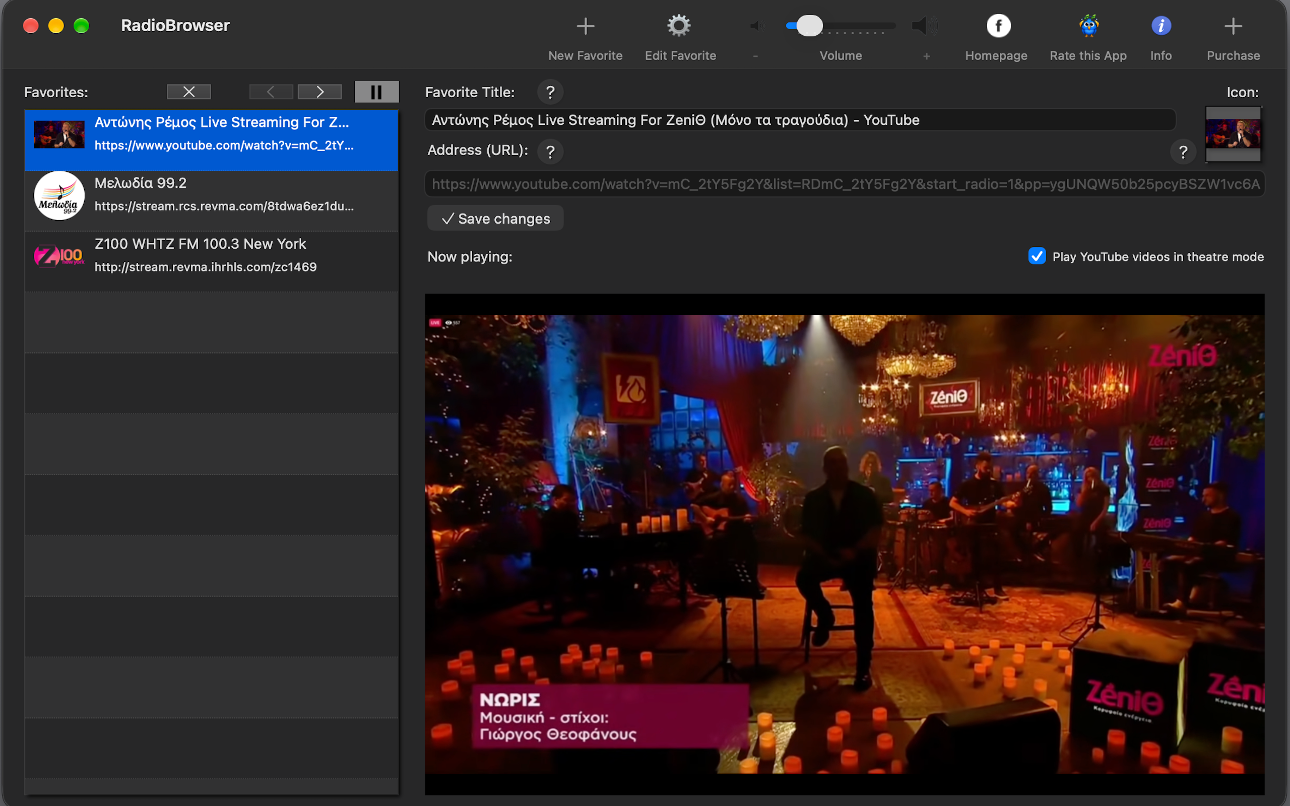Click the RadioBrowser window title
Image resolution: width=1290 pixels, height=806 pixels.
point(175,25)
